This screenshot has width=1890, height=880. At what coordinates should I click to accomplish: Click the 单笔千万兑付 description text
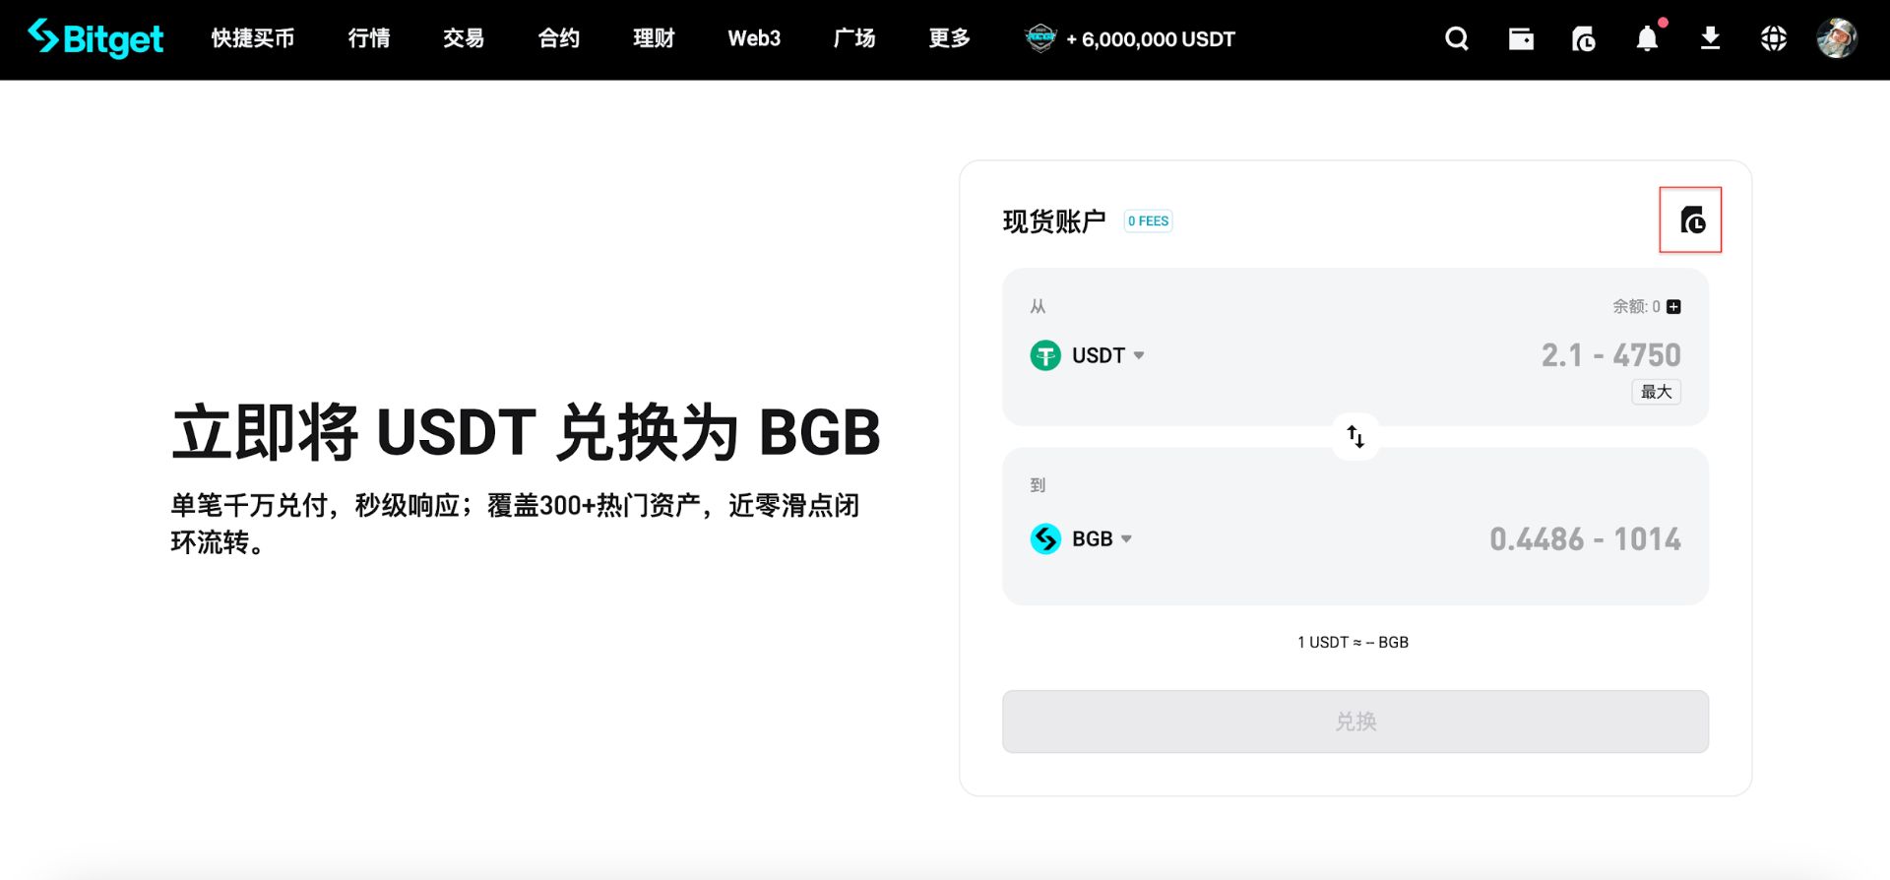tap(516, 524)
